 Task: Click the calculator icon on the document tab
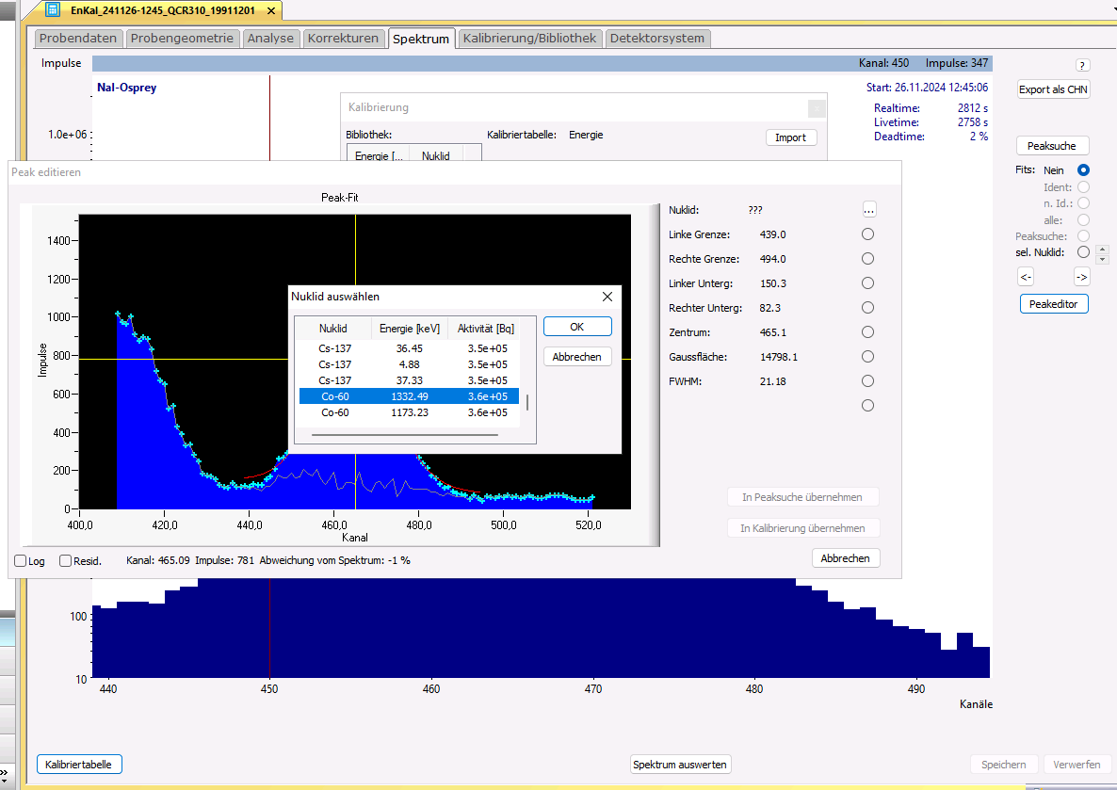point(54,9)
